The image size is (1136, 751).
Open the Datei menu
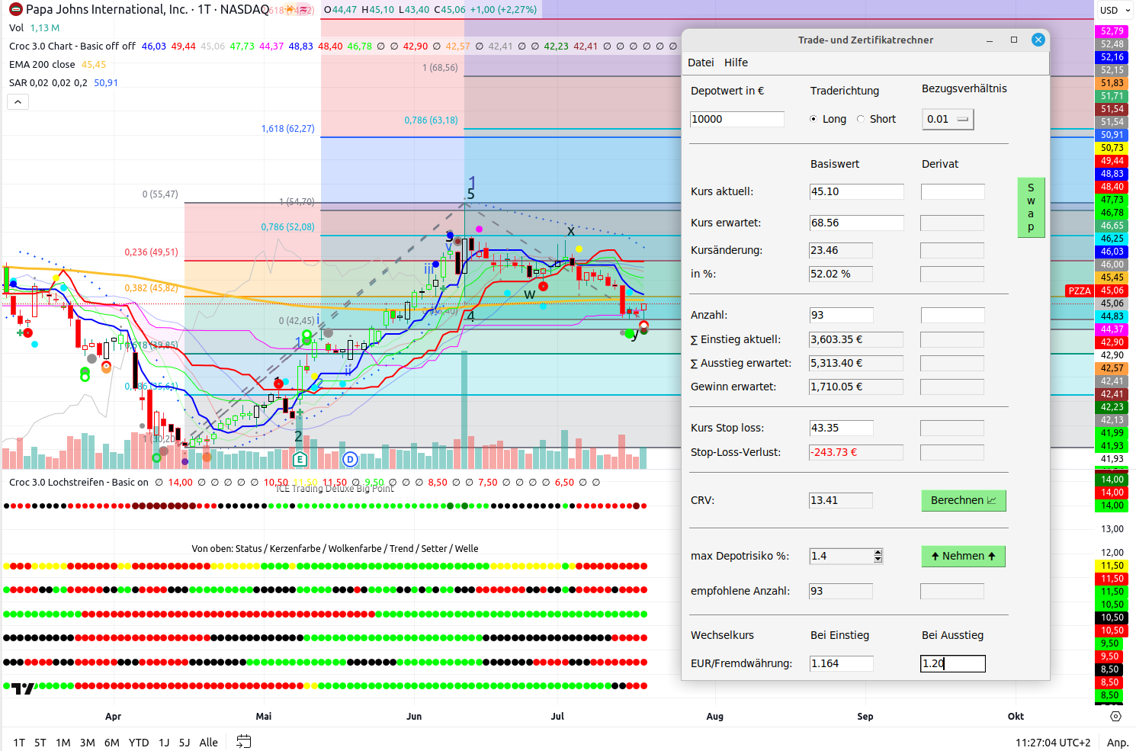tap(700, 63)
